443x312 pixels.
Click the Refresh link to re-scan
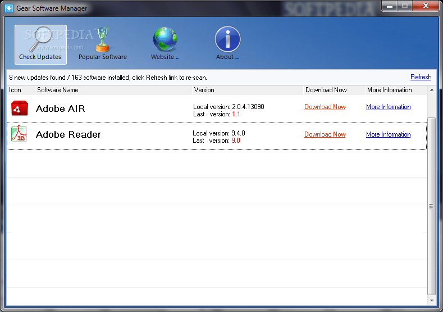[x=421, y=77]
